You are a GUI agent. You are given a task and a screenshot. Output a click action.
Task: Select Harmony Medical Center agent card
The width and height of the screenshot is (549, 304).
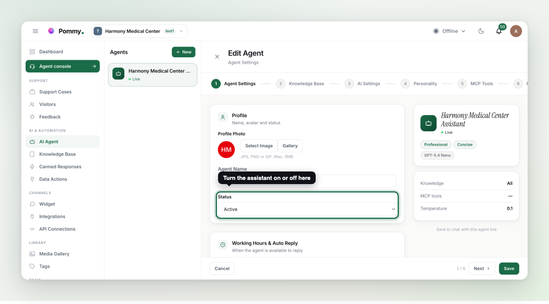152,75
